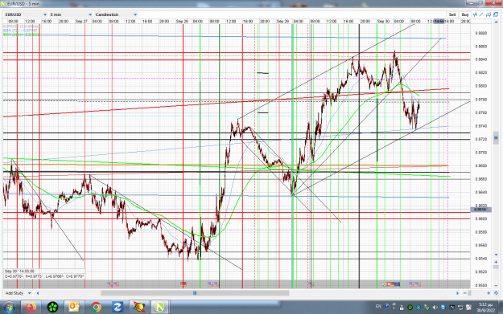Zoom out time scale with horizontal minus
This screenshot has height=314, width=503.
pos(465,293)
